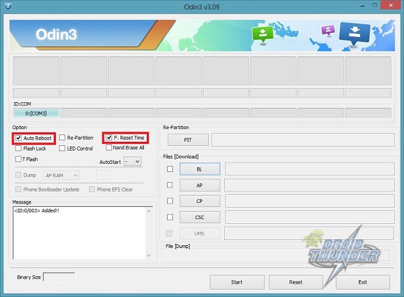Click the CSC file button
The width and height of the screenshot is (404, 297).
pos(200,217)
